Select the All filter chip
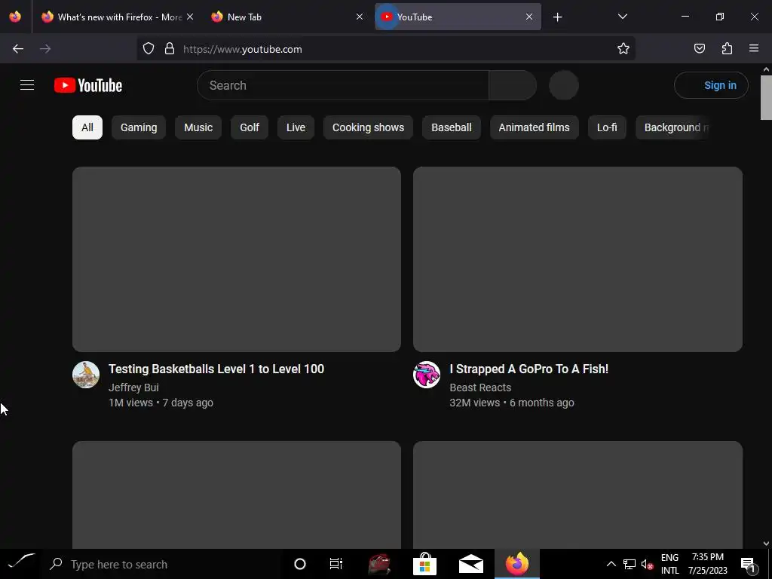Viewport: 772px width, 579px height. [x=87, y=127]
